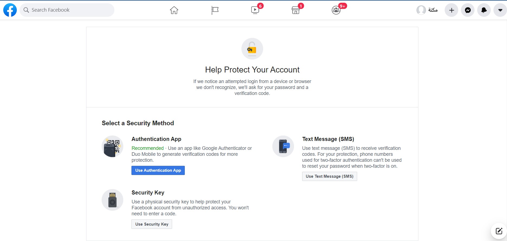This screenshot has height=241, width=507.
Task: Open Messenger
Action: pyautogui.click(x=468, y=10)
